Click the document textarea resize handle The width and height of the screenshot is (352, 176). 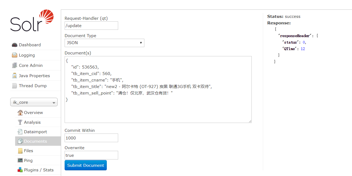pos(250,121)
